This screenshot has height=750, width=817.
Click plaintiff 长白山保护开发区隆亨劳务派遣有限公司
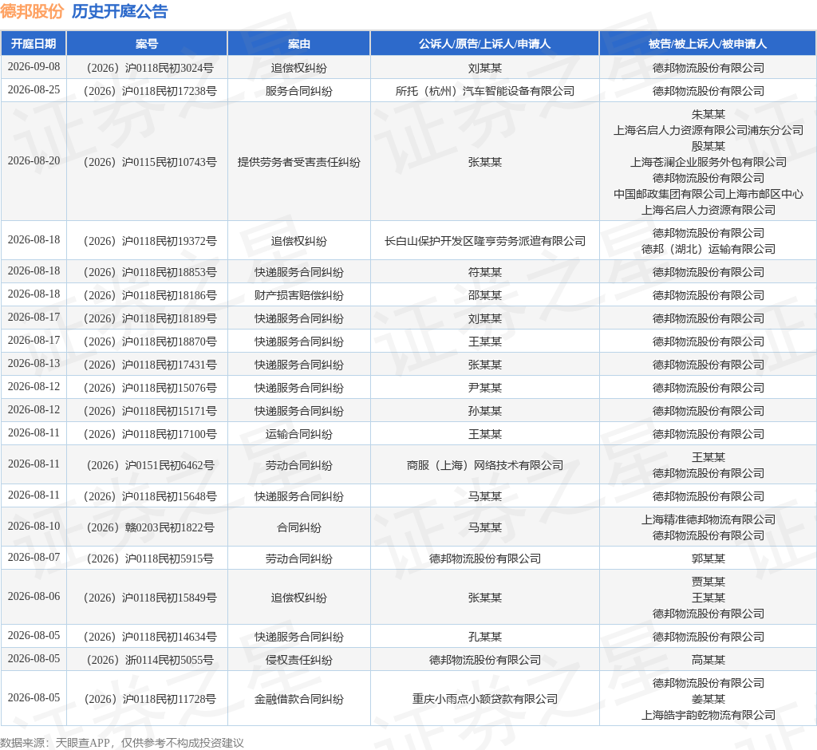coord(484,241)
